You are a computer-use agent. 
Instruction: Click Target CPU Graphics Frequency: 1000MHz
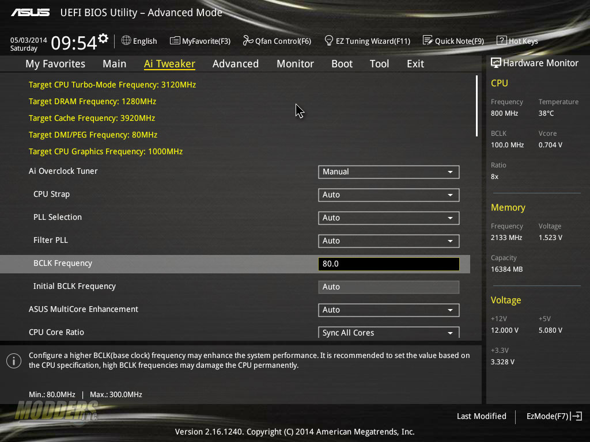point(106,151)
